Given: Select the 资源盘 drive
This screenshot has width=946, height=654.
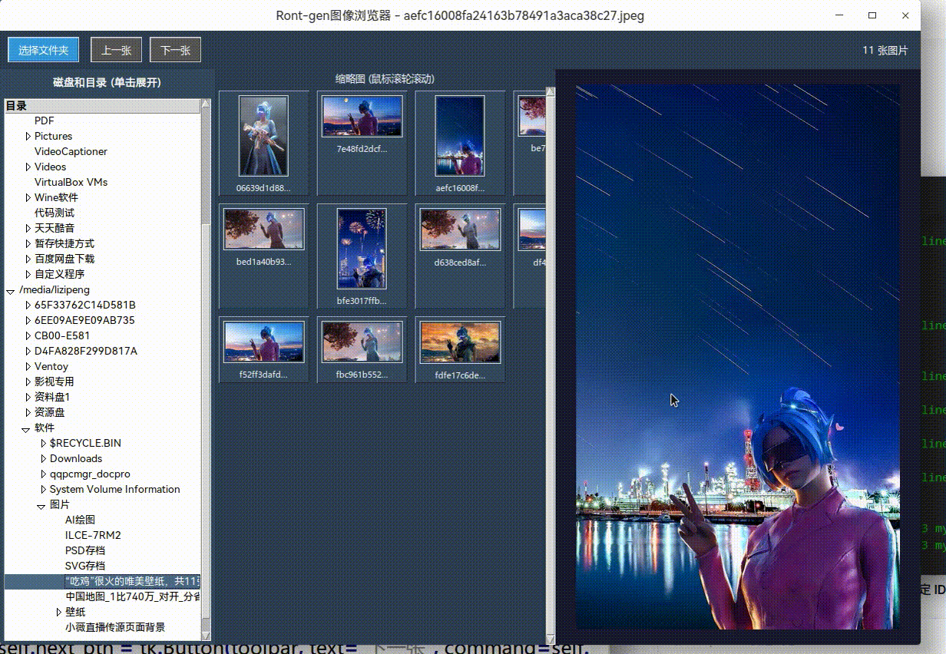Looking at the screenshot, I should point(49,412).
